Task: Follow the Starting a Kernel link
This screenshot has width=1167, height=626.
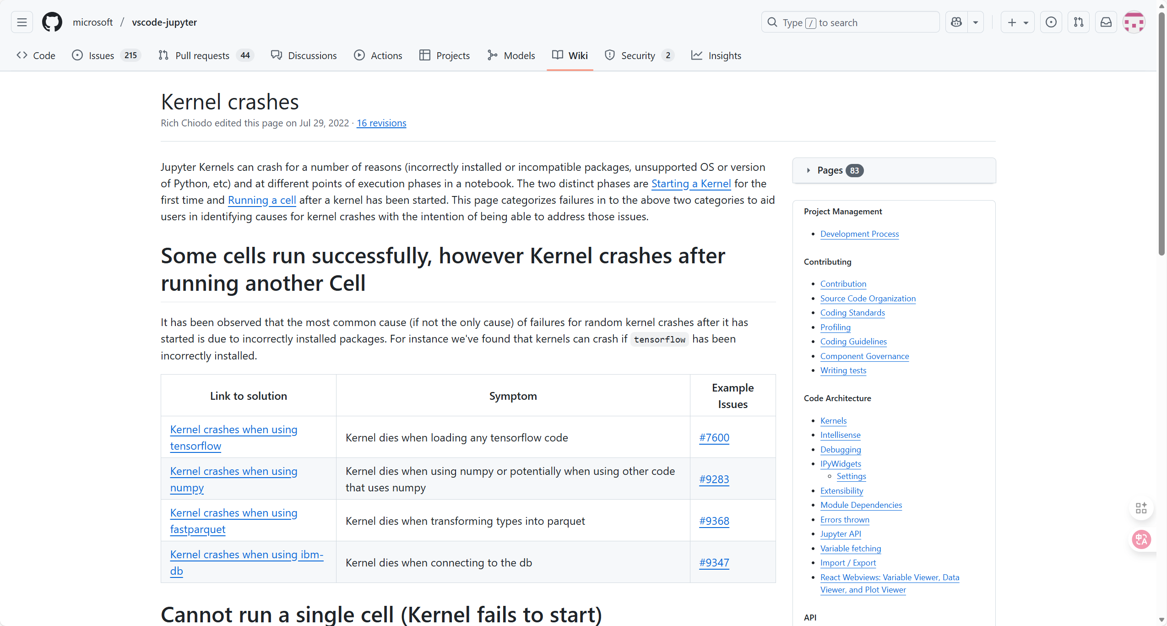Action: (691, 184)
